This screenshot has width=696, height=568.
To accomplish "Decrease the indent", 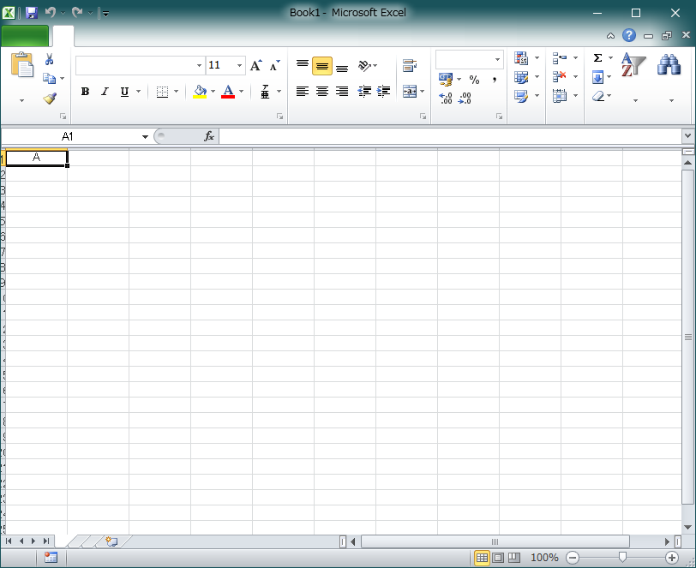I will pos(364,92).
